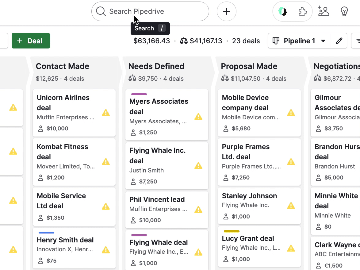This screenshot has height=270, width=360.
Task: Click the Proposal Made stage header
Action: click(249, 66)
